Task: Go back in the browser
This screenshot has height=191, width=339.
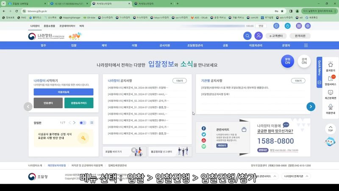Action: tap(4, 11)
